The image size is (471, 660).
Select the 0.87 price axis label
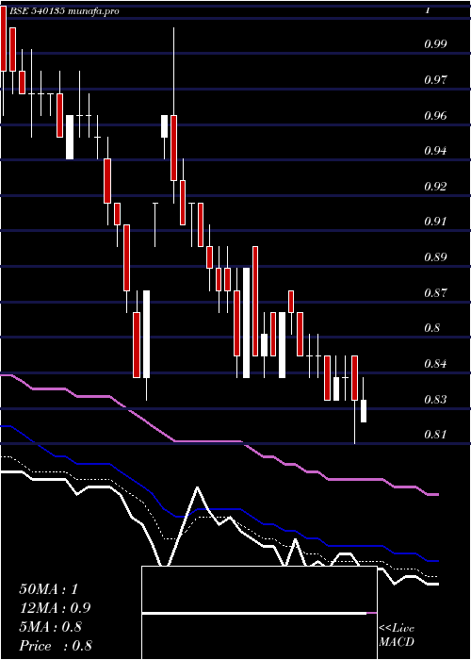[435, 292]
